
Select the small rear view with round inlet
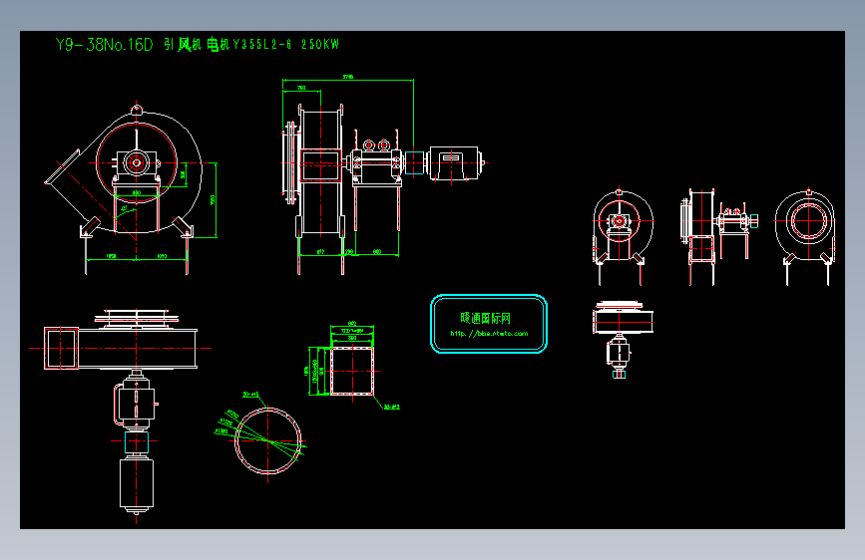(805, 236)
